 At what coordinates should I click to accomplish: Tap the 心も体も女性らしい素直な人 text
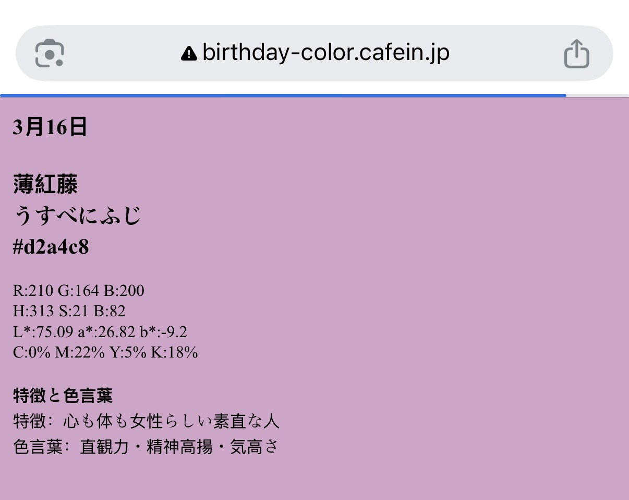coord(171,421)
